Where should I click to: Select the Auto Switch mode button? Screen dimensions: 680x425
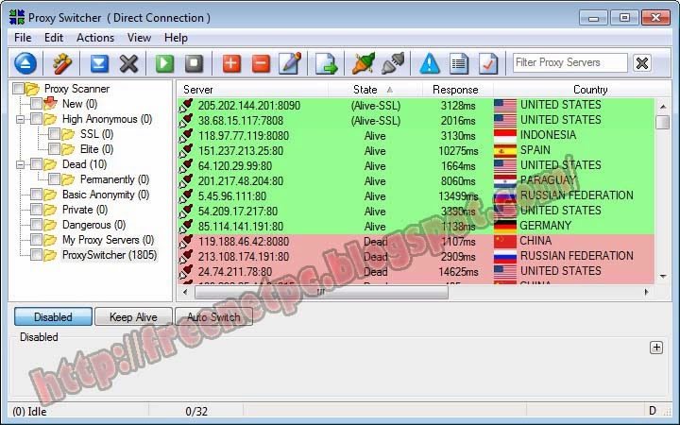coord(213,316)
